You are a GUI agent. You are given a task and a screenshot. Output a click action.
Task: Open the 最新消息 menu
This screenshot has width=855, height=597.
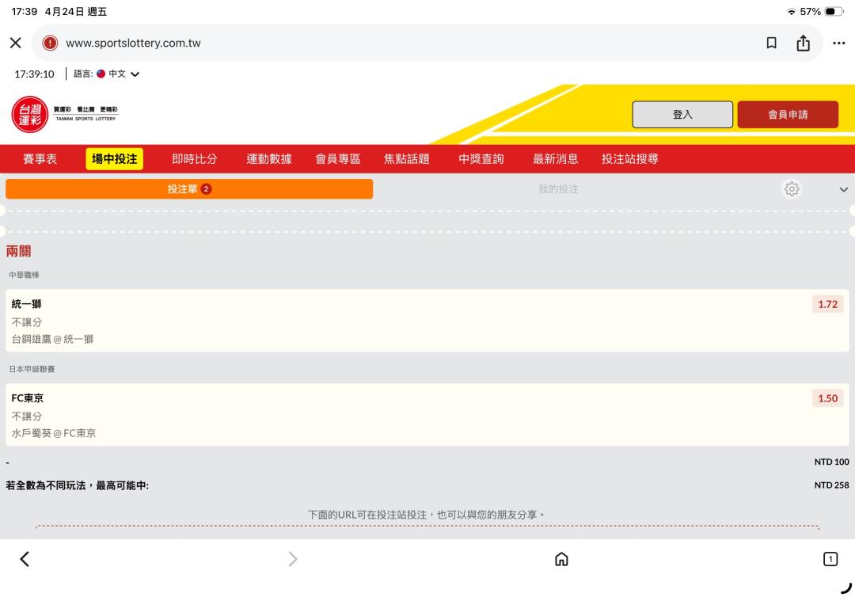pos(555,158)
